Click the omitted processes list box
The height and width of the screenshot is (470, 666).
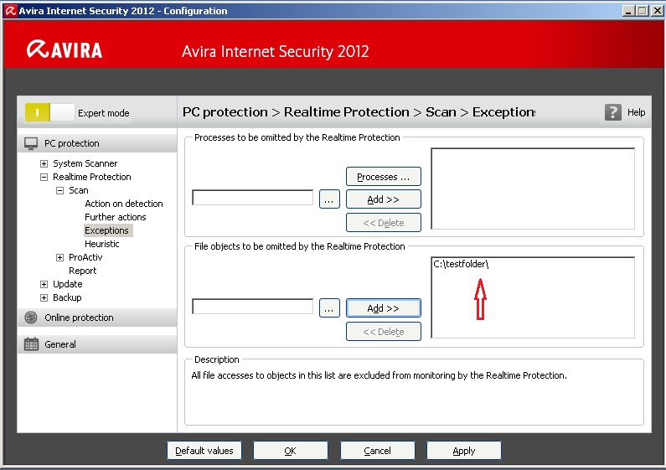(533, 189)
